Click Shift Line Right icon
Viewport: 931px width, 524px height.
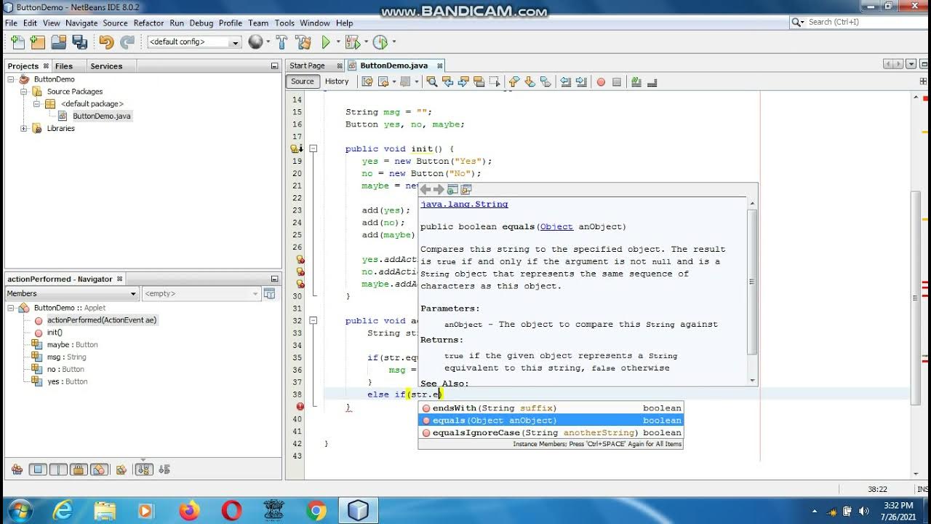pos(581,82)
